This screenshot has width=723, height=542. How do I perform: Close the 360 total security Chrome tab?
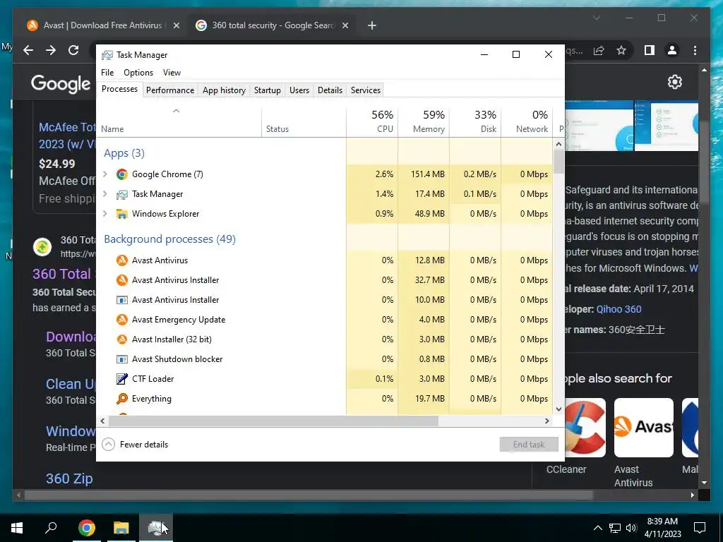[345, 25]
